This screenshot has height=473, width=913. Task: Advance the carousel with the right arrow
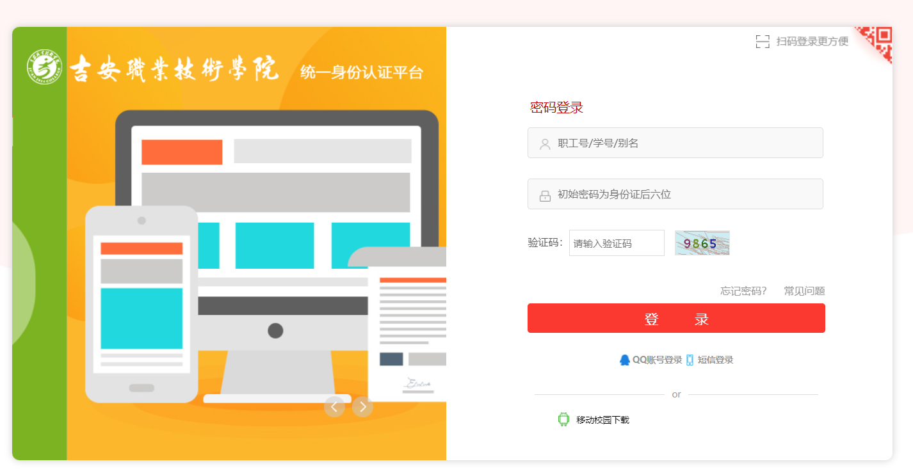coord(362,406)
